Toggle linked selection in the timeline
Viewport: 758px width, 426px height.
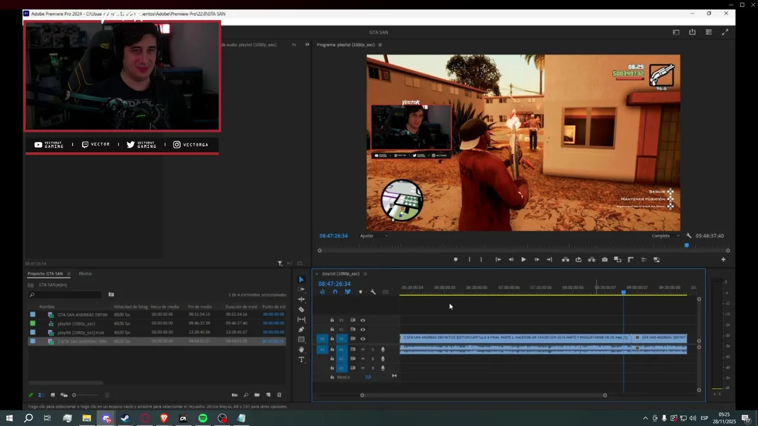348,292
